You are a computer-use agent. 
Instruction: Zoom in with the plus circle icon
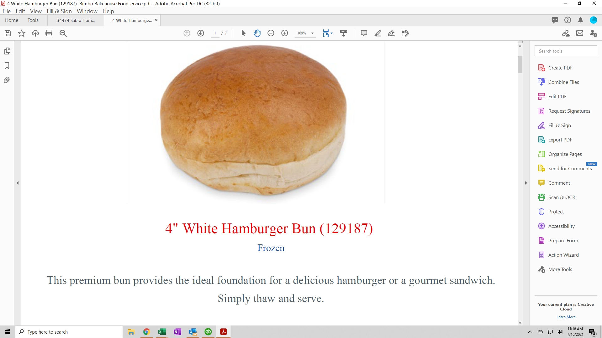tap(285, 33)
